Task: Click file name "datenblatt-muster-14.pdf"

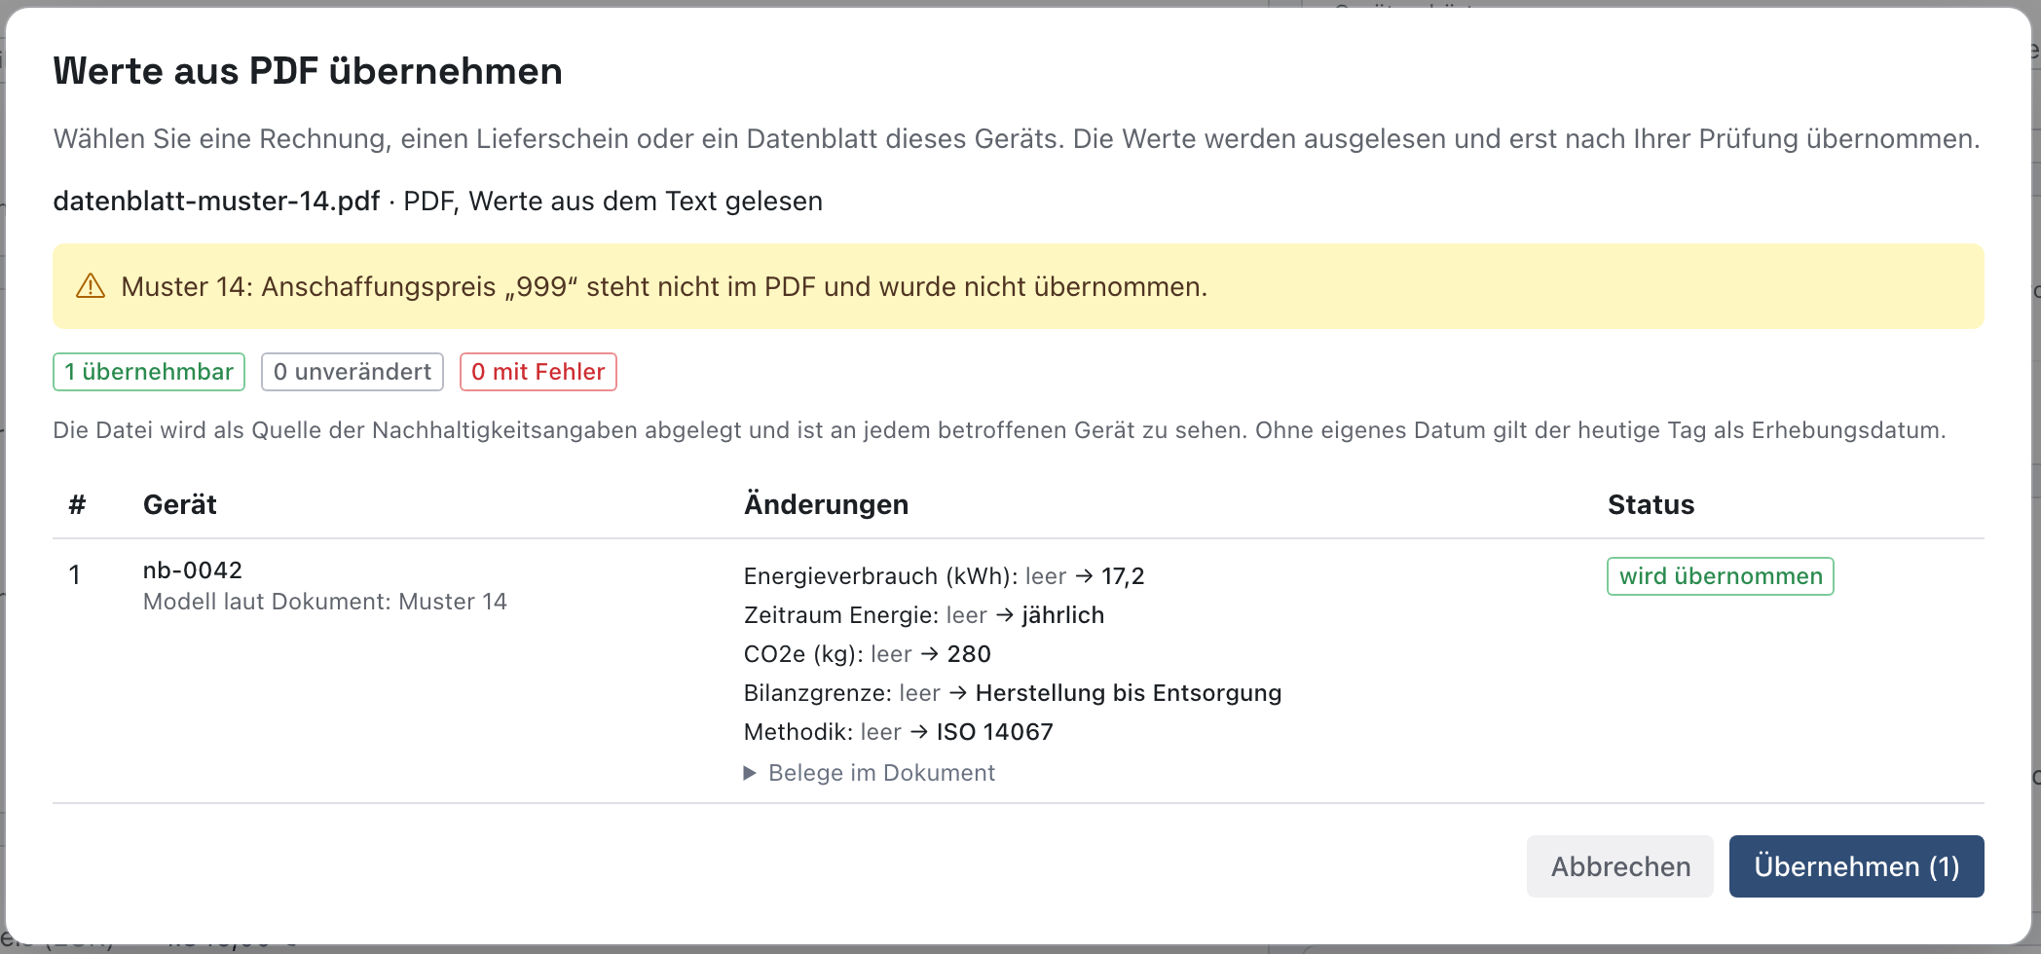Action: 216,201
